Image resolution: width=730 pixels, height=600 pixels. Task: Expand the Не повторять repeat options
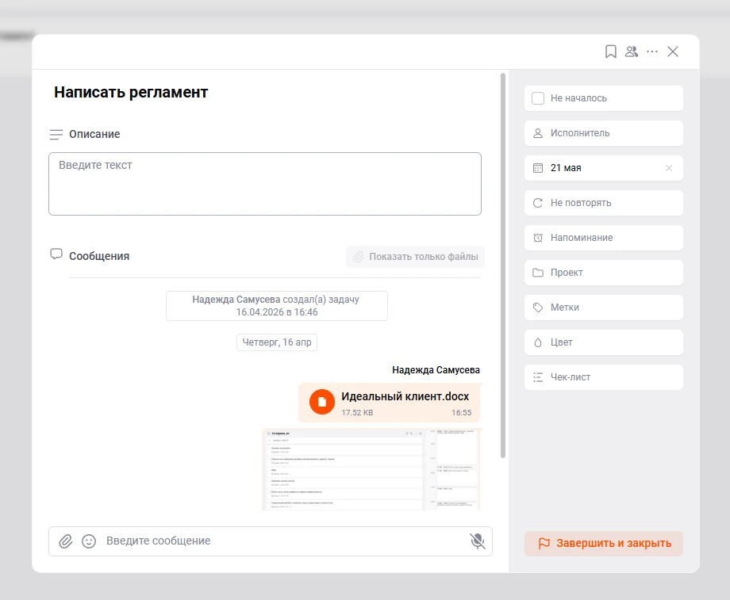click(603, 203)
